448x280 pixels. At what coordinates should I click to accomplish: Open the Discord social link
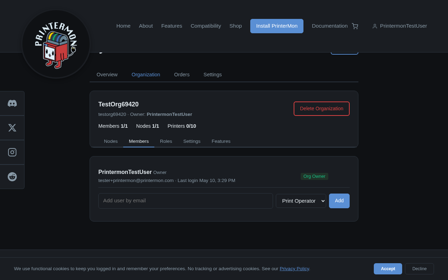tap(12, 103)
